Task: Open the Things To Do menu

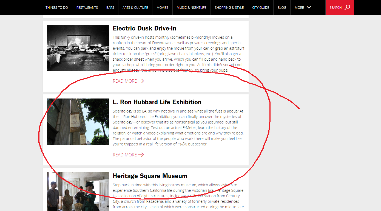Action: point(57,7)
